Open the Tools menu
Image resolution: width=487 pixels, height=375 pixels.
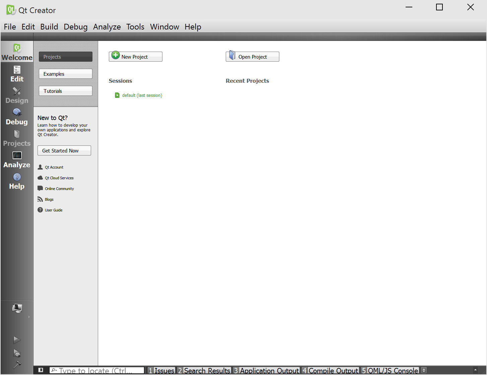135,27
